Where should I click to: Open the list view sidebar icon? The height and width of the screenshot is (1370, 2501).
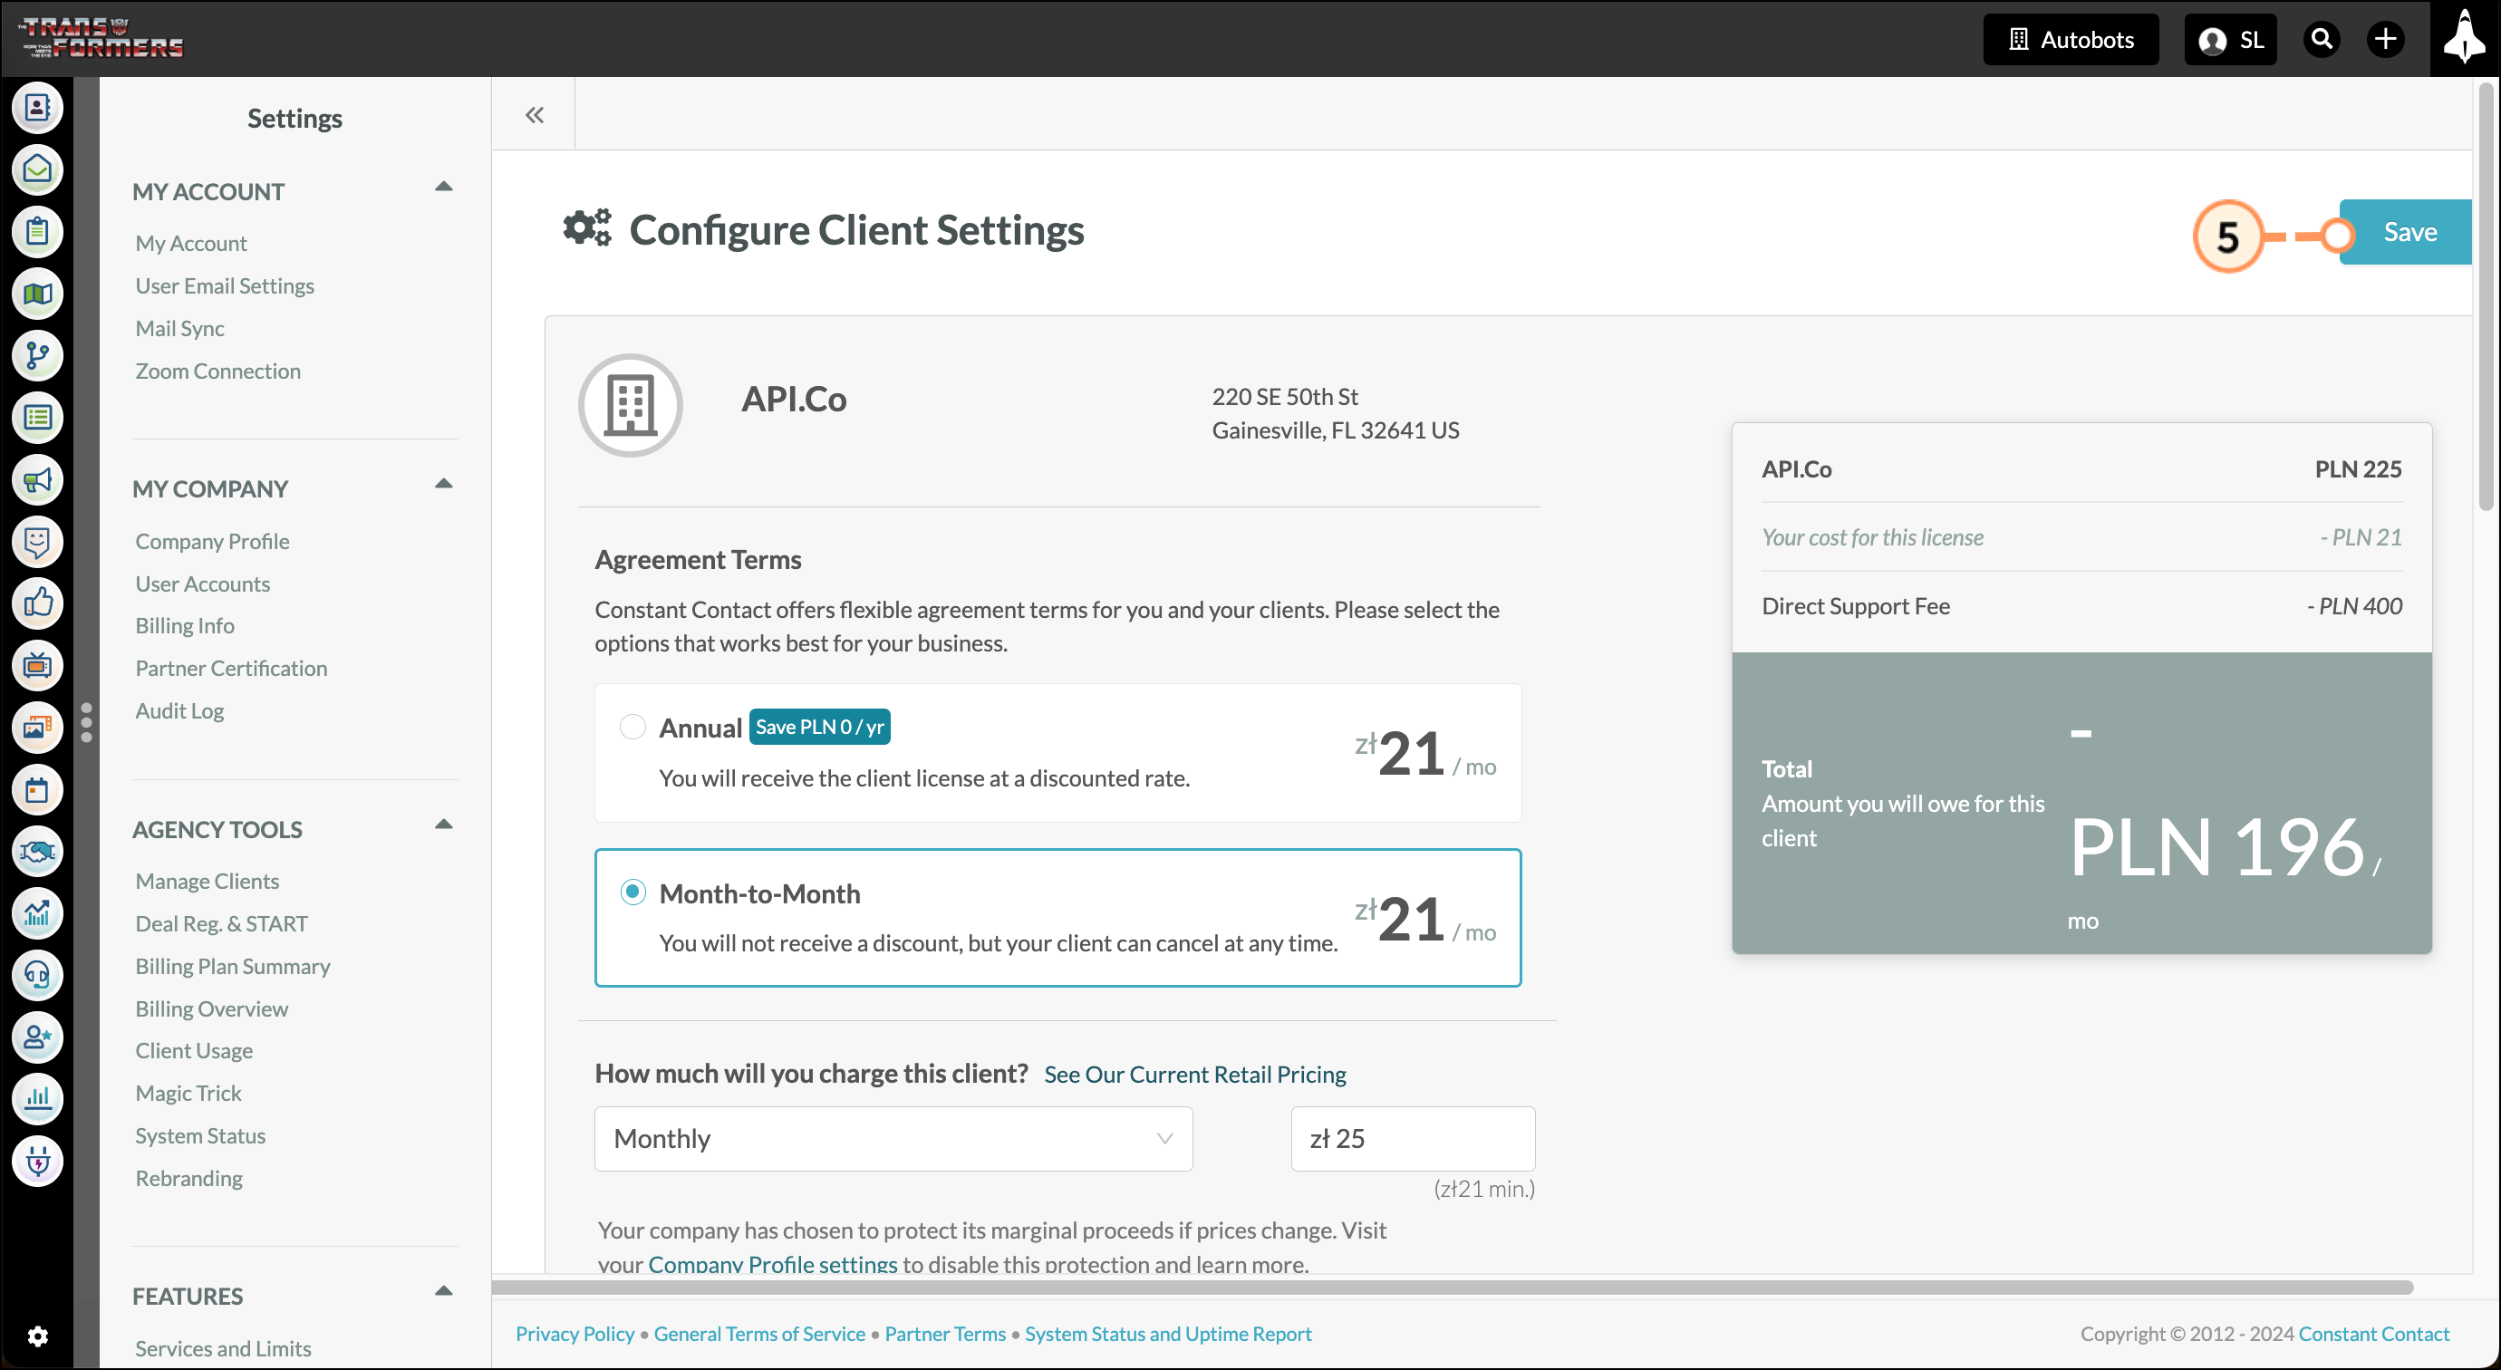37,419
